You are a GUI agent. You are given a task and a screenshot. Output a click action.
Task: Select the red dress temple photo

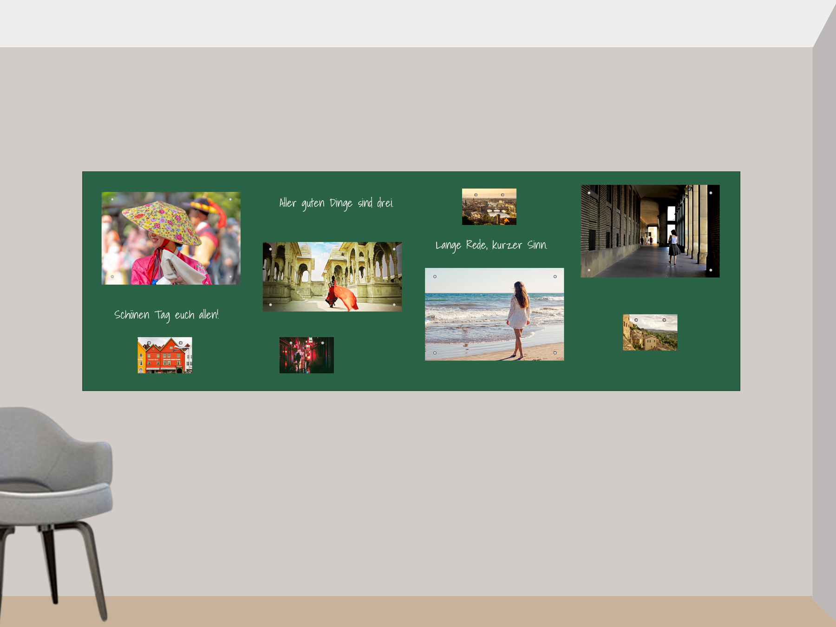tap(332, 276)
